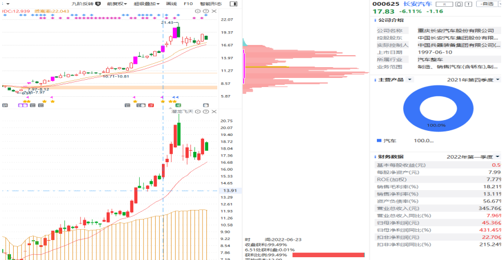The height and width of the screenshot is (260, 504).
Task: Open 智能形态 pattern menu
Action: coord(210,4)
